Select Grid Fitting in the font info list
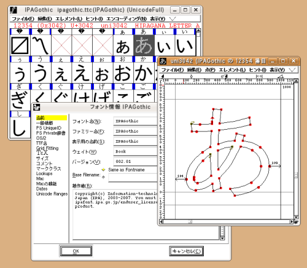 47,148
